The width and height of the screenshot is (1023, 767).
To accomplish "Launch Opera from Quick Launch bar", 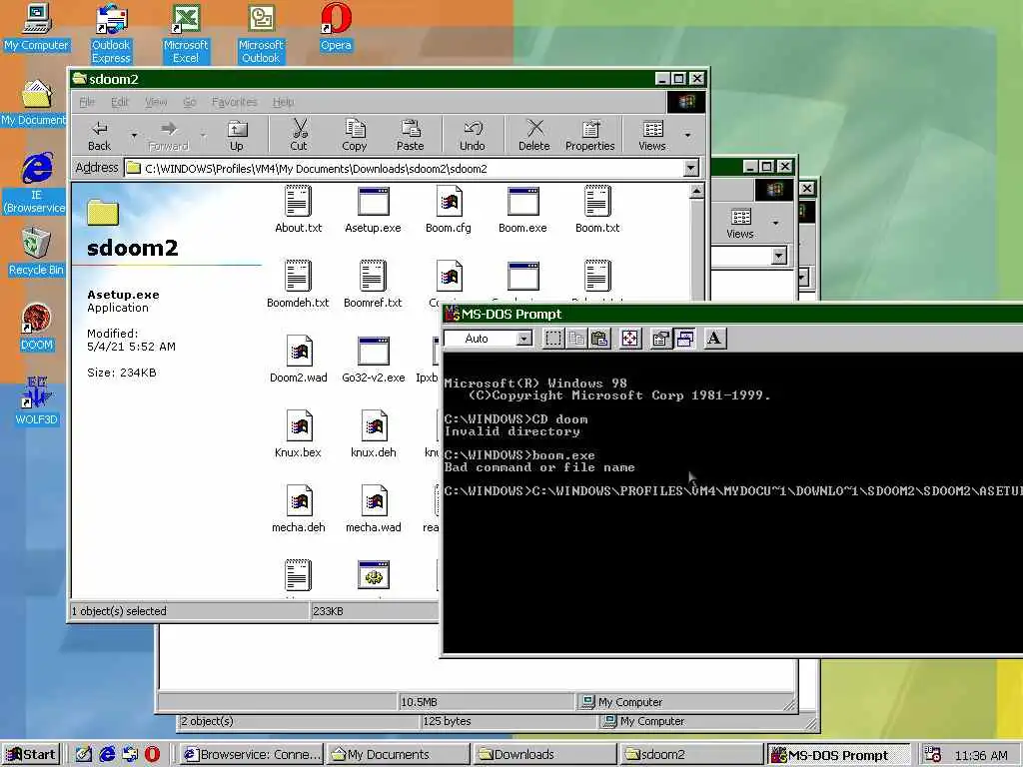I will [x=152, y=755].
